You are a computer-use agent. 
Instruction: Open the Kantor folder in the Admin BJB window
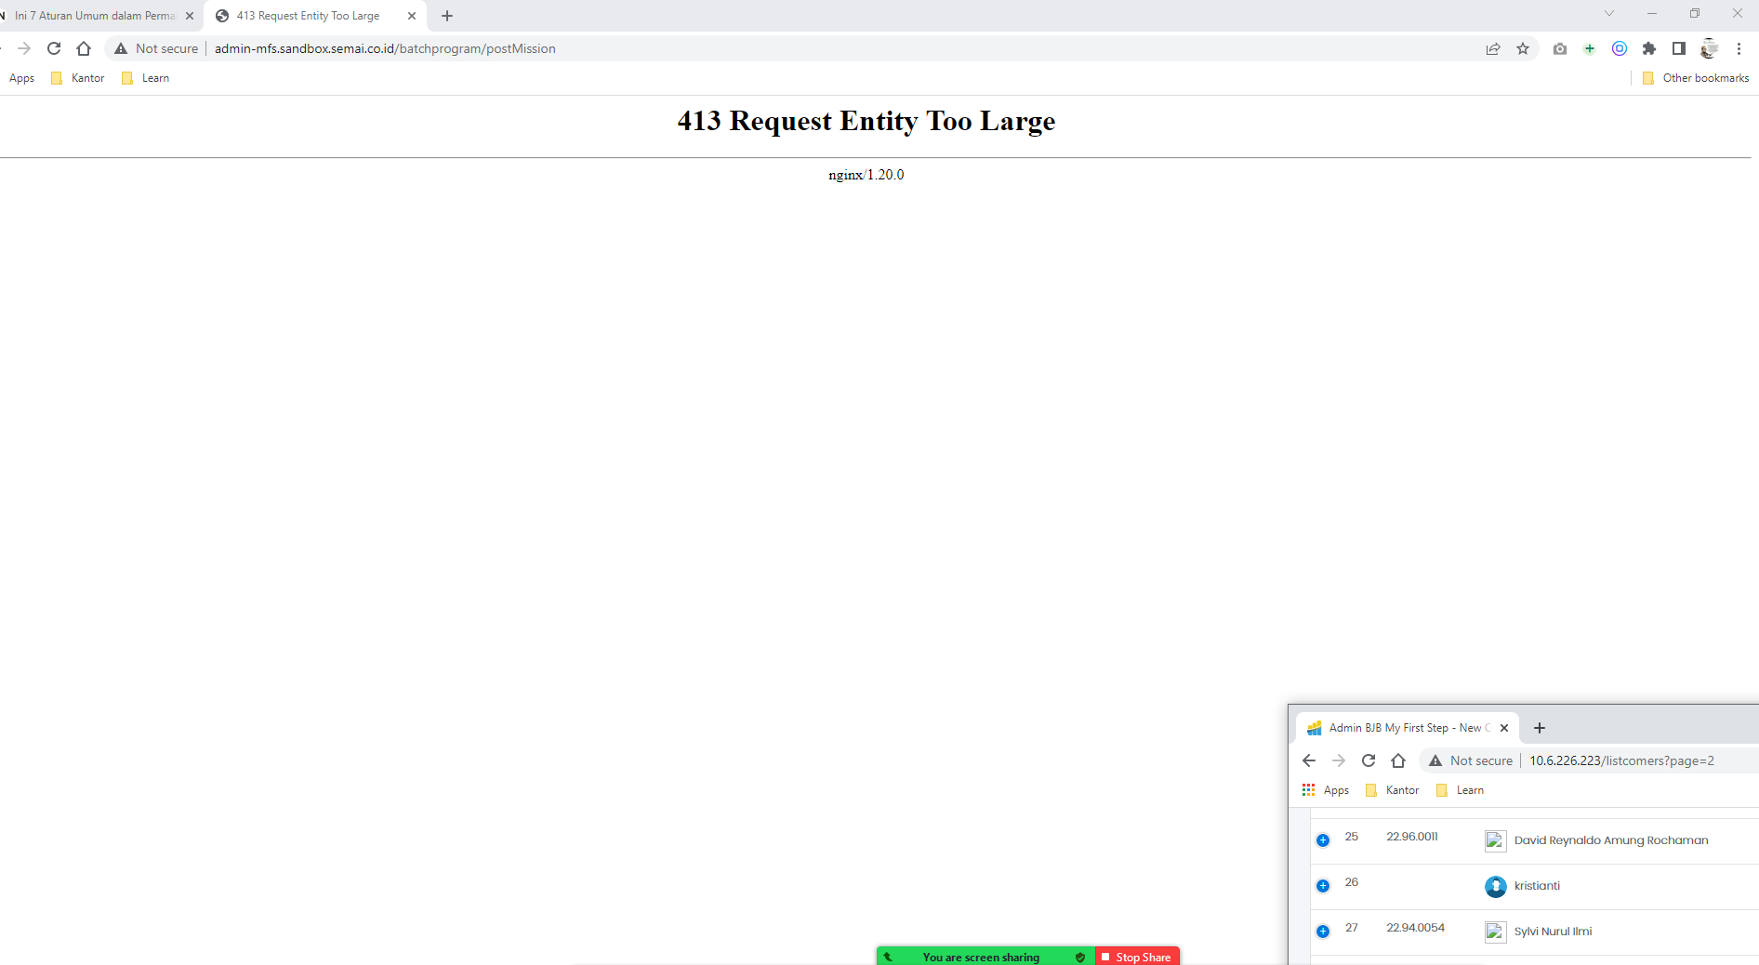(x=1393, y=790)
